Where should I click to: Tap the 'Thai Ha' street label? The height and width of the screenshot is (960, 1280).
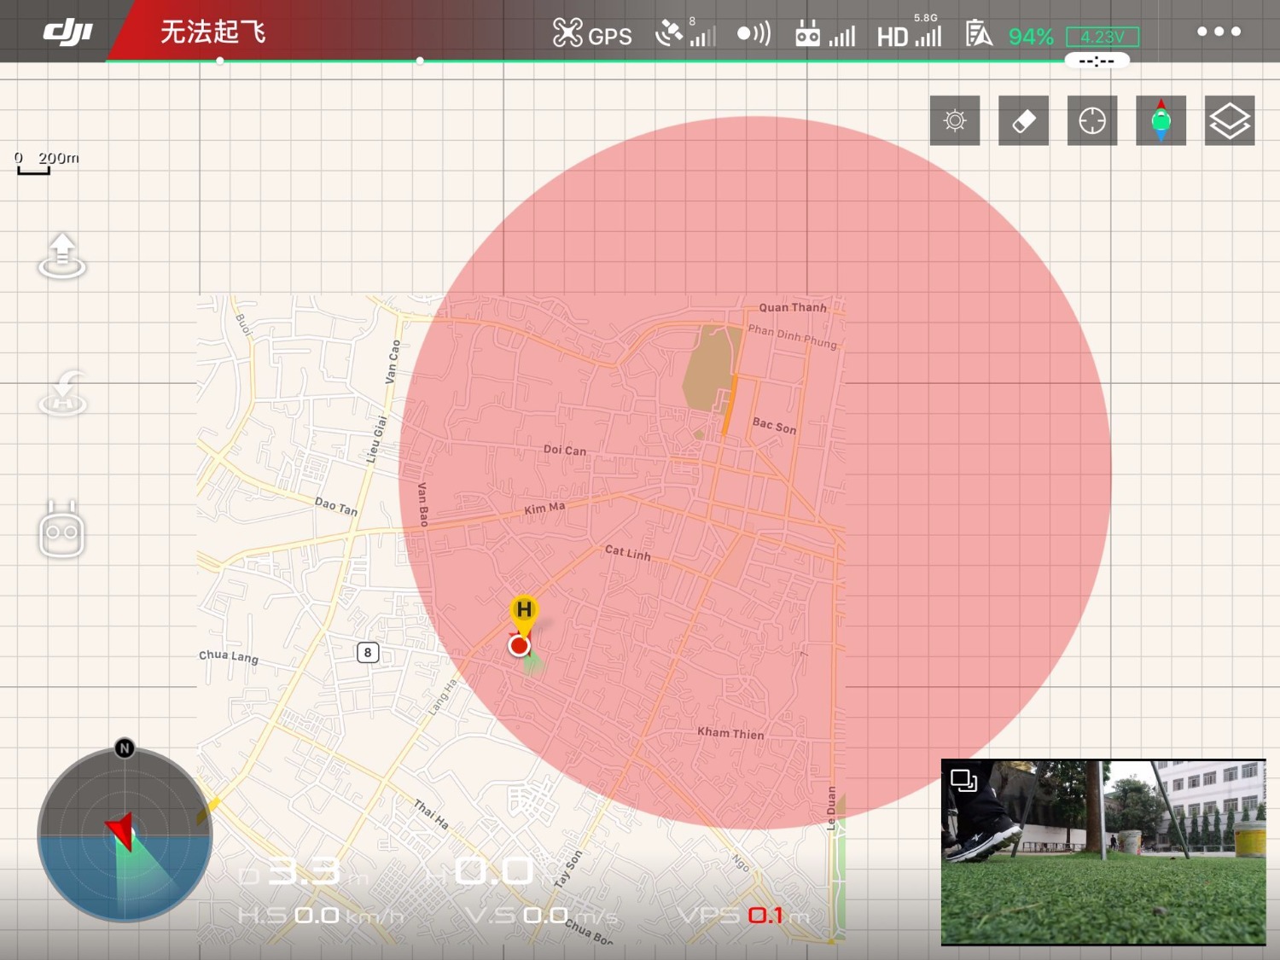click(431, 814)
